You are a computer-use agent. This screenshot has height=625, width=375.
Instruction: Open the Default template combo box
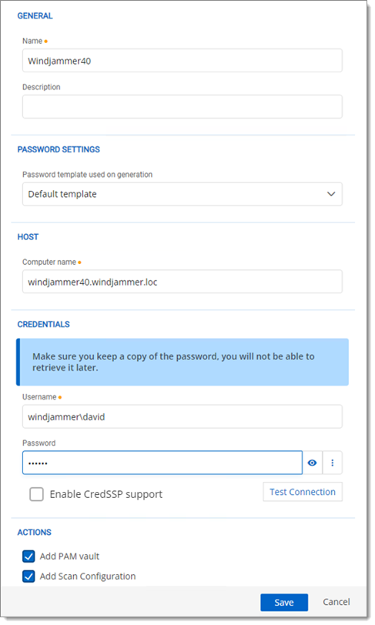pyautogui.click(x=182, y=194)
